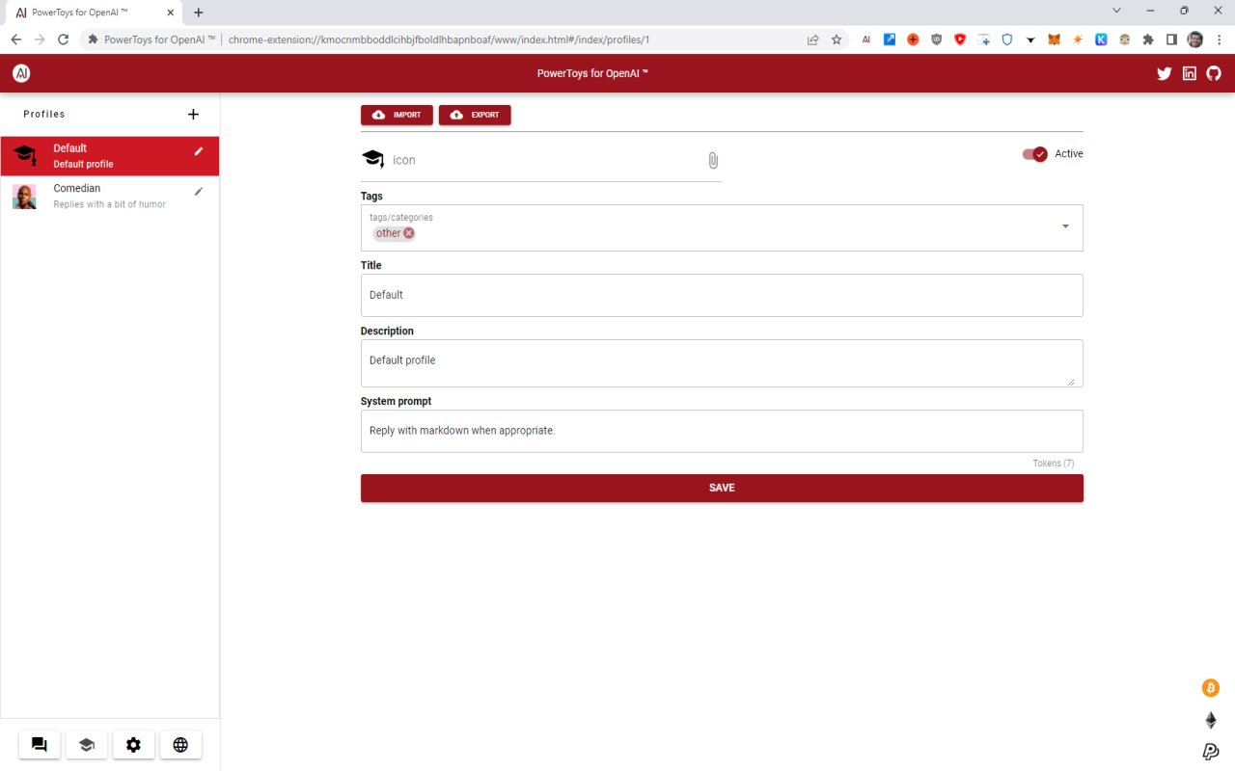This screenshot has width=1235, height=771.
Task: Focus the browser address bar URL
Action: 439,40
